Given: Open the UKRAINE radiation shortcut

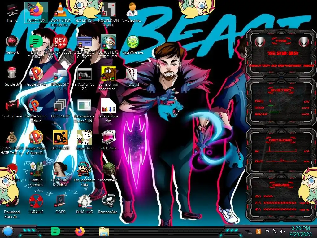Looking at the screenshot, I should click(36, 204).
